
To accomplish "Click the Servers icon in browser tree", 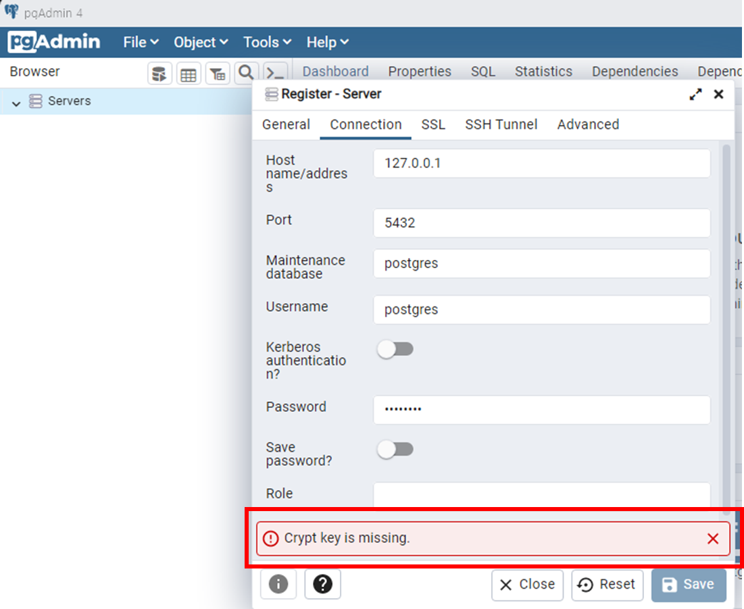I will (x=36, y=101).
